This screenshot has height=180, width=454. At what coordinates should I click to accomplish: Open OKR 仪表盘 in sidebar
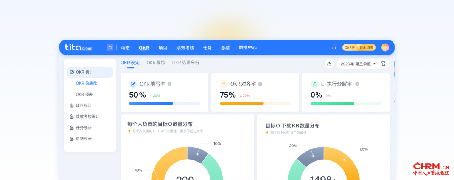(x=87, y=83)
